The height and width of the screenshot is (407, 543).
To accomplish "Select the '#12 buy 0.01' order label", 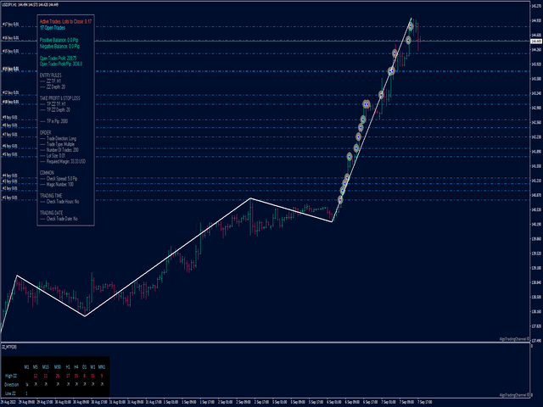I will 11,92.
